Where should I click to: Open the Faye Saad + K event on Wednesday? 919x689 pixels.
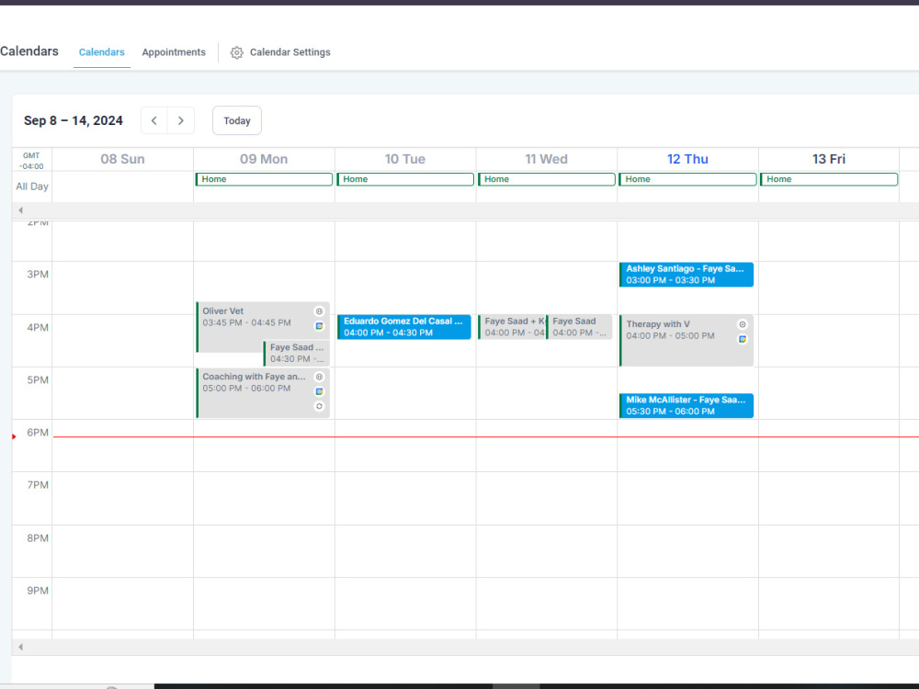tap(512, 327)
